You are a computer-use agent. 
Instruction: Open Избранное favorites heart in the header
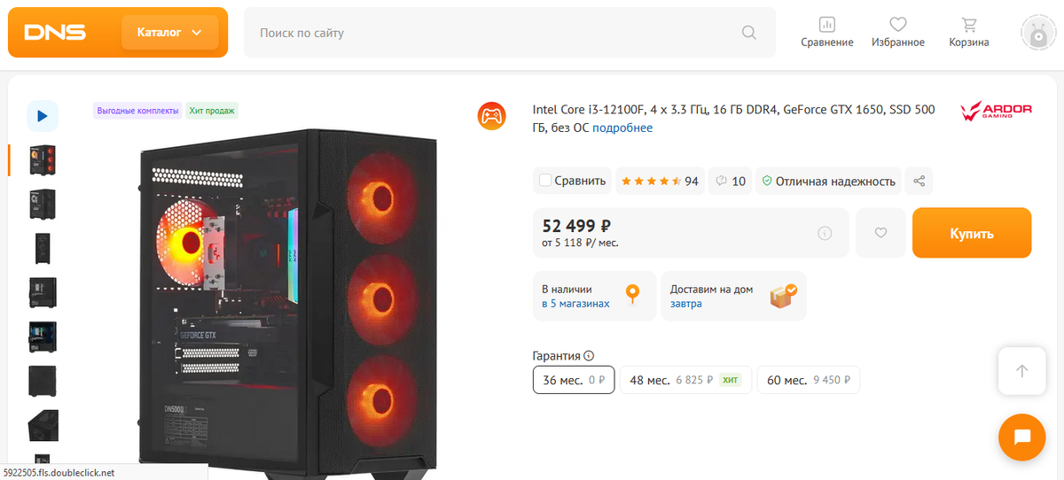(897, 25)
